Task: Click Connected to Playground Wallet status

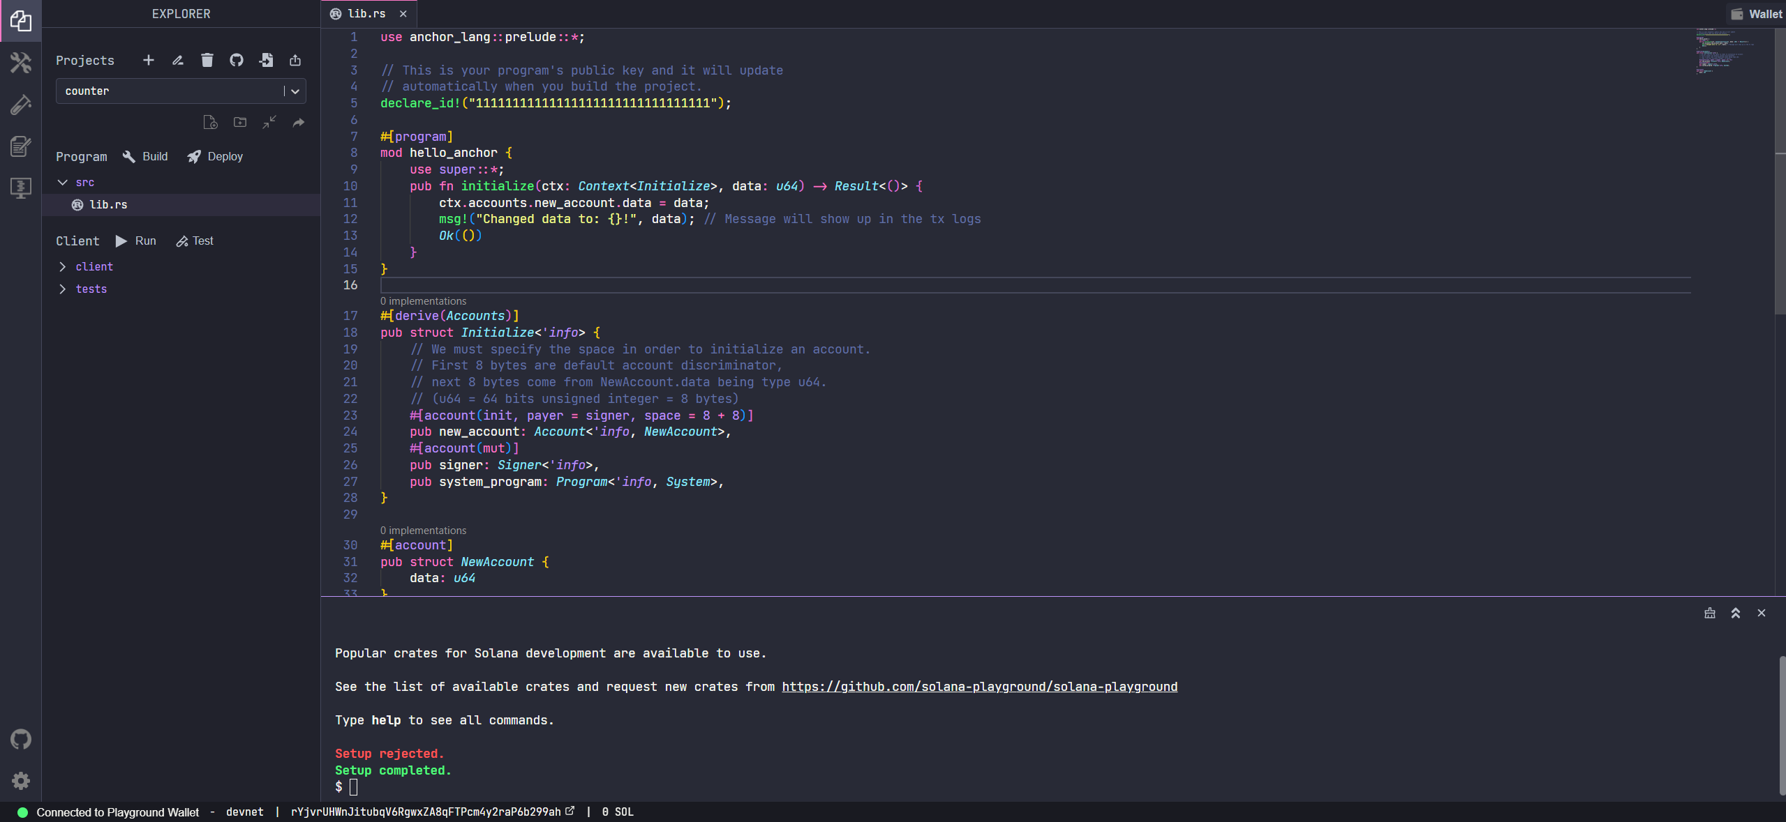Action: [117, 812]
